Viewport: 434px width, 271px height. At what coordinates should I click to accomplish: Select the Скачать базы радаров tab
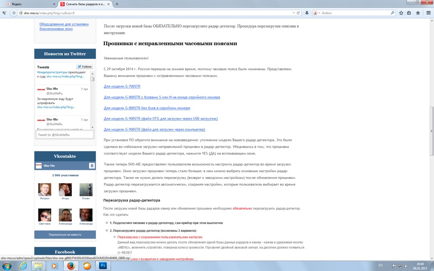click(x=85, y=4)
